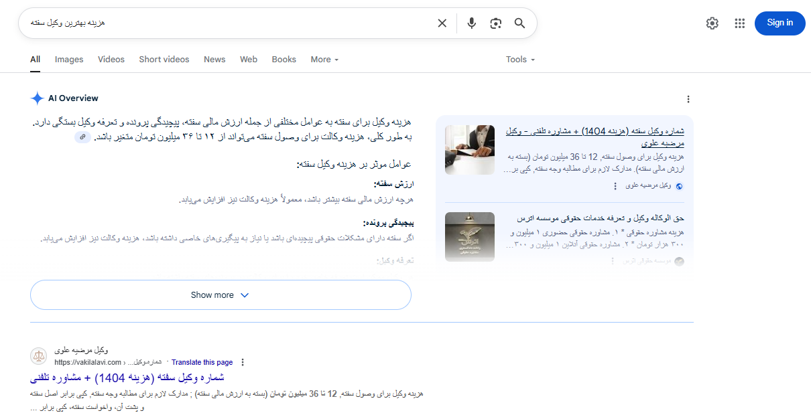
Task: Open the Tools dropdown
Action: tap(521, 60)
